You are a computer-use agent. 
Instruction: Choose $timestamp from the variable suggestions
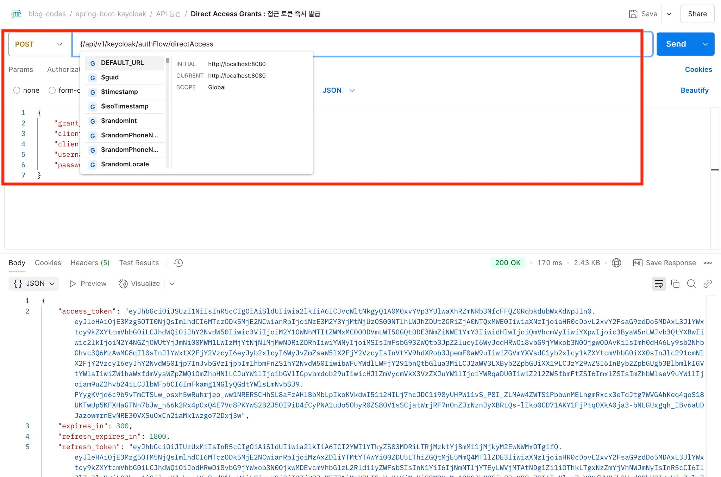pyautogui.click(x=119, y=92)
